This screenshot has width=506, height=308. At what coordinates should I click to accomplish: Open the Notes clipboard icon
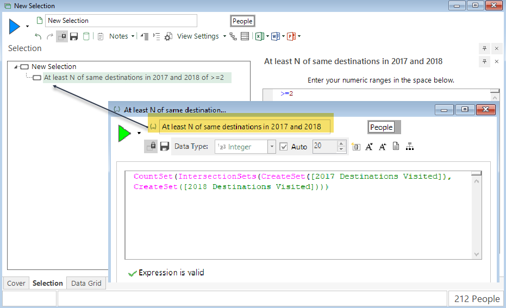(101, 36)
